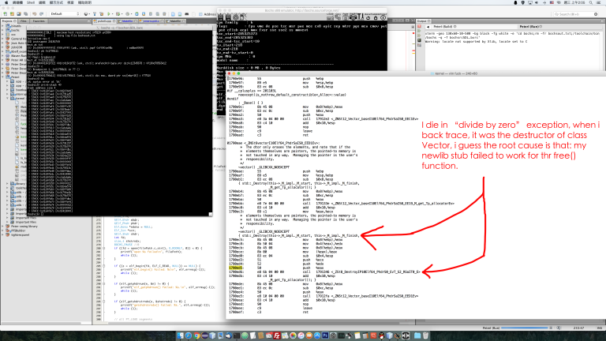The image size is (606, 341).
Task: Open FileZilla from the dock
Action: click(277, 335)
